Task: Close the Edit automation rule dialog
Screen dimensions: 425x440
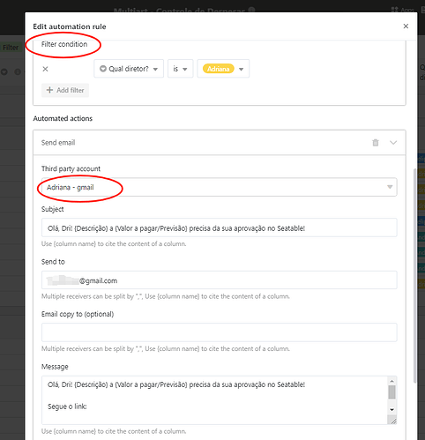Action: (x=406, y=26)
